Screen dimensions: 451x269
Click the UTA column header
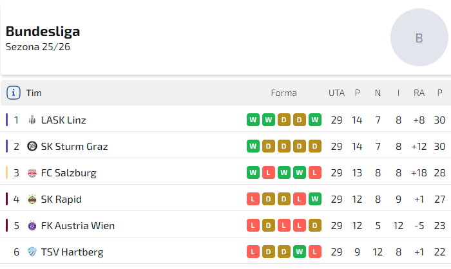[336, 93]
